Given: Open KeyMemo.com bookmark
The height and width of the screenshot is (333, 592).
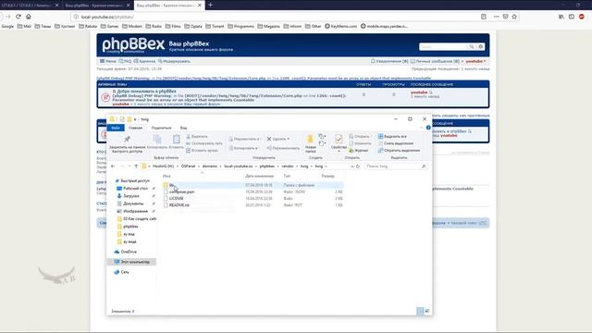Looking at the screenshot, I should (340, 26).
